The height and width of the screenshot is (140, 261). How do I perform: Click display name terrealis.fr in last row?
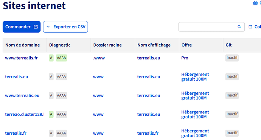point(148,133)
